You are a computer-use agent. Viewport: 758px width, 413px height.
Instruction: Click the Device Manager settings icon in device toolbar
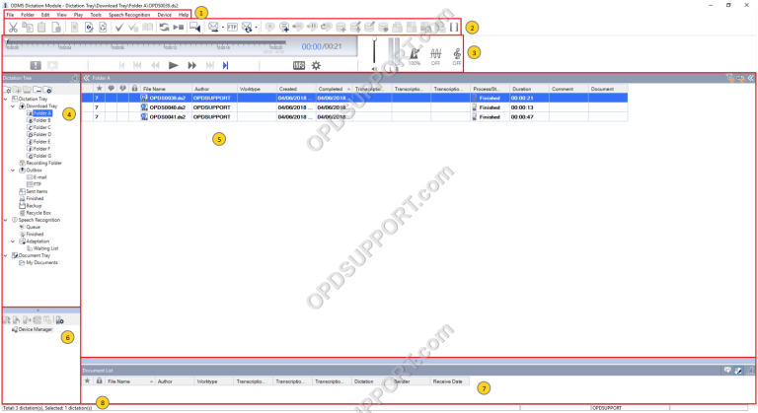coord(59,319)
